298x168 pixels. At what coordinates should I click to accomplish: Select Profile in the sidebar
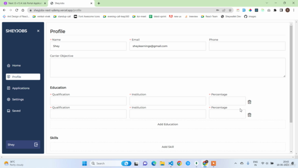pyautogui.click(x=23, y=77)
